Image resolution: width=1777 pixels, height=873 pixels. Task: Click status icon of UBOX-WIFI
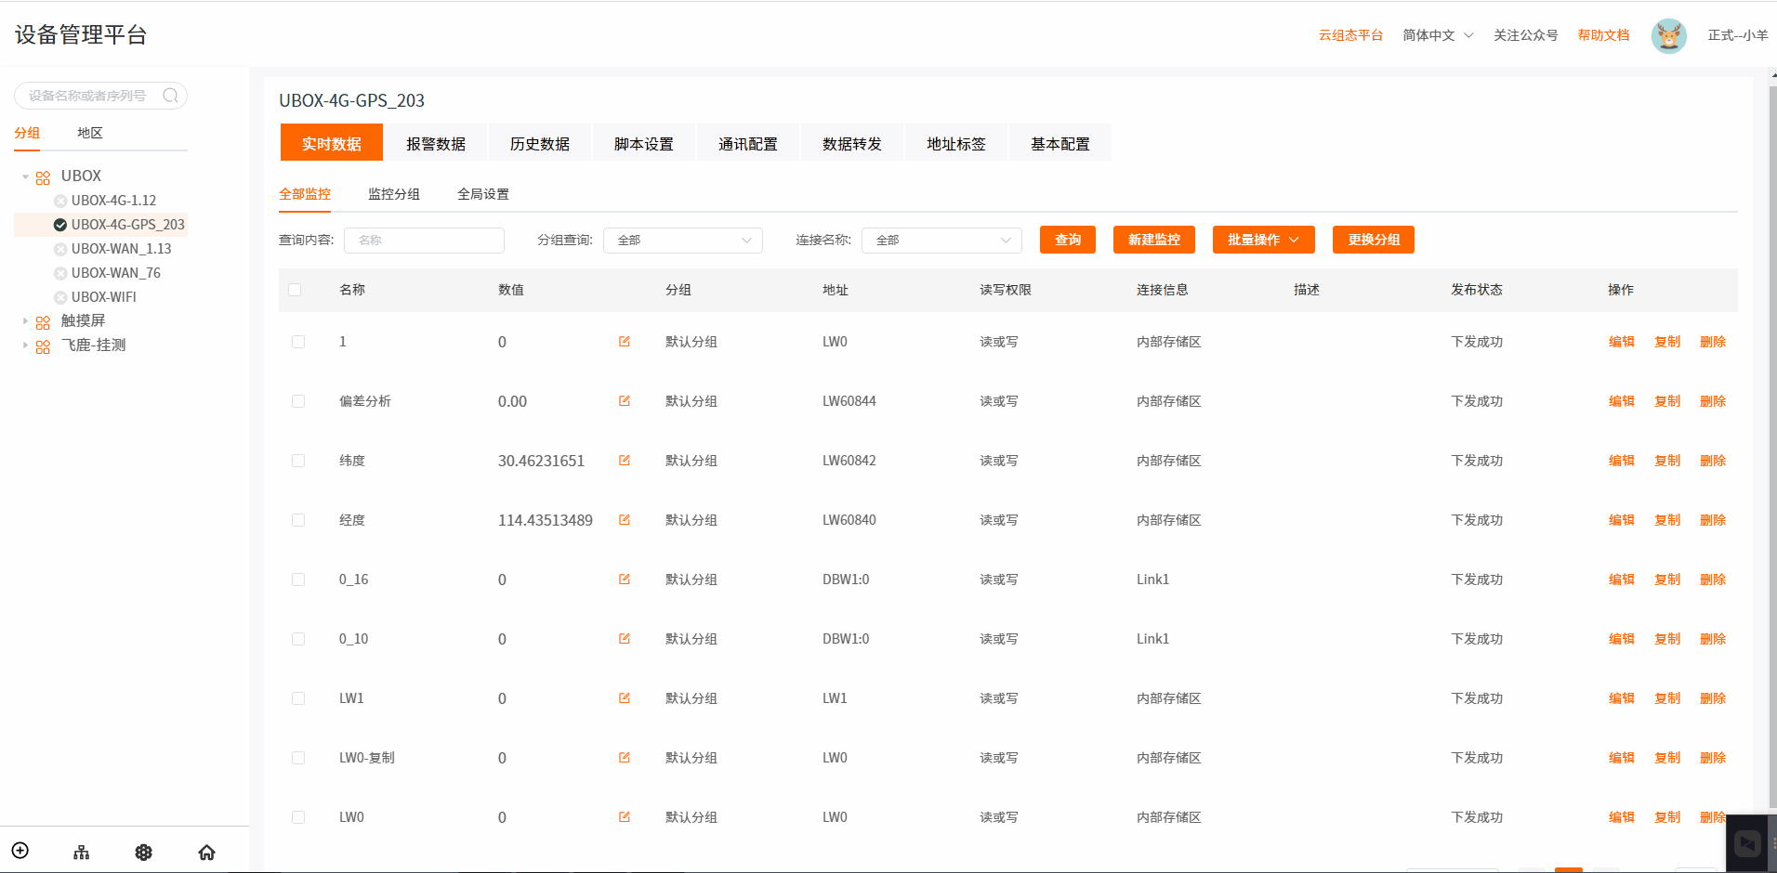click(x=60, y=297)
